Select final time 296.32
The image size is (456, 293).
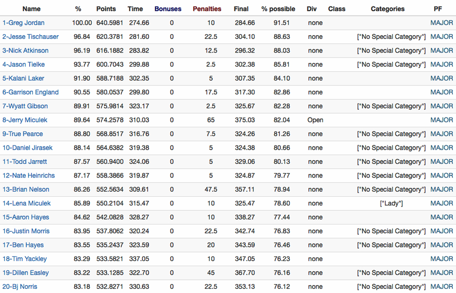click(245, 51)
